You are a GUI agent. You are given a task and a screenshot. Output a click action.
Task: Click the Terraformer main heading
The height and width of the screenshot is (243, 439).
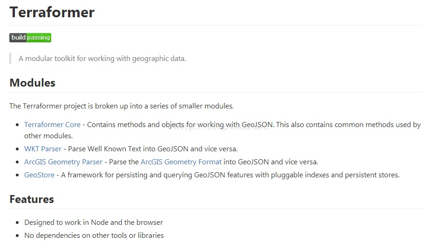click(52, 12)
